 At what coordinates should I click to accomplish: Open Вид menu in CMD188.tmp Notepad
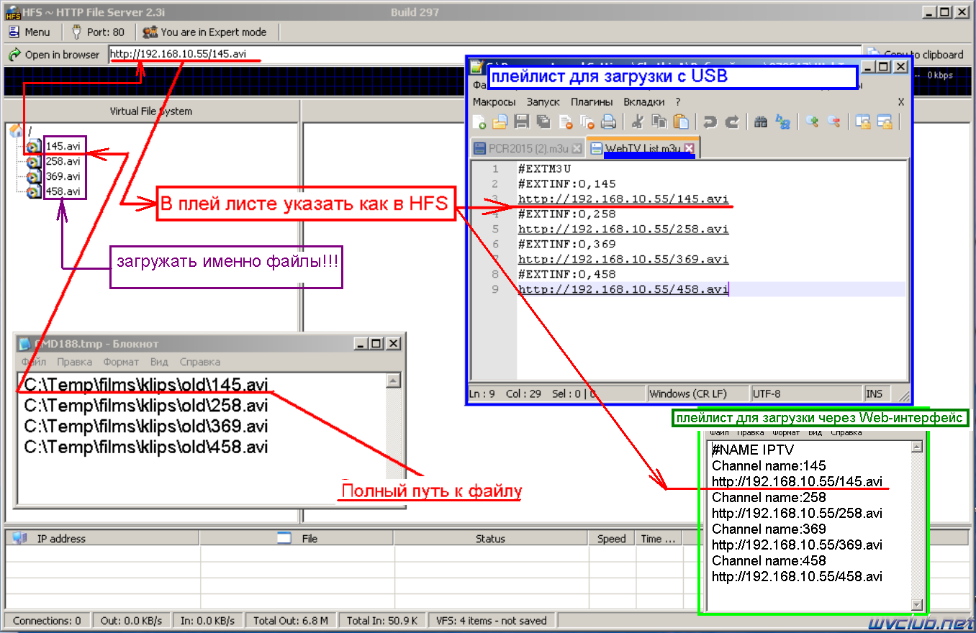click(x=159, y=362)
